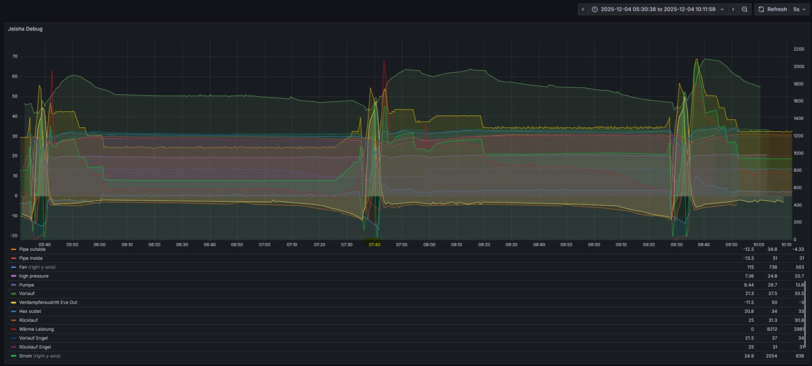
Task: Toggle the Pumpe series in legend
Action: pyautogui.click(x=27, y=285)
